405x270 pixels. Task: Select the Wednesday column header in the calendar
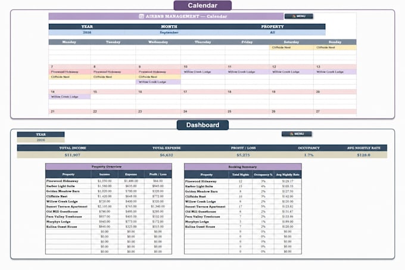pos(158,42)
